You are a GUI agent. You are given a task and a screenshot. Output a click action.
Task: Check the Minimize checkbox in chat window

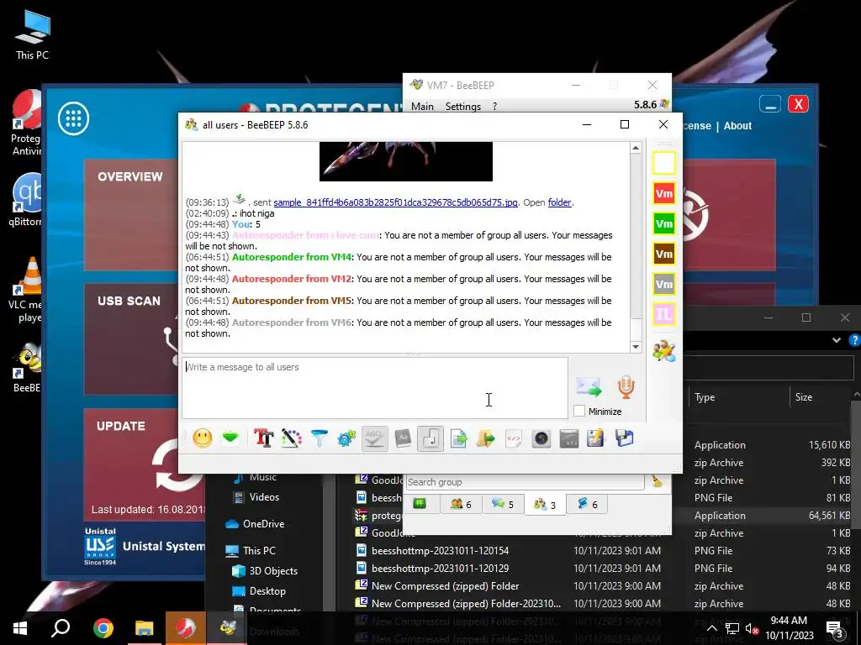click(579, 411)
